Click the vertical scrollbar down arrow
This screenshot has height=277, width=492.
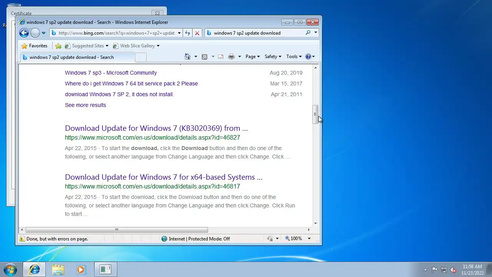coord(316,224)
